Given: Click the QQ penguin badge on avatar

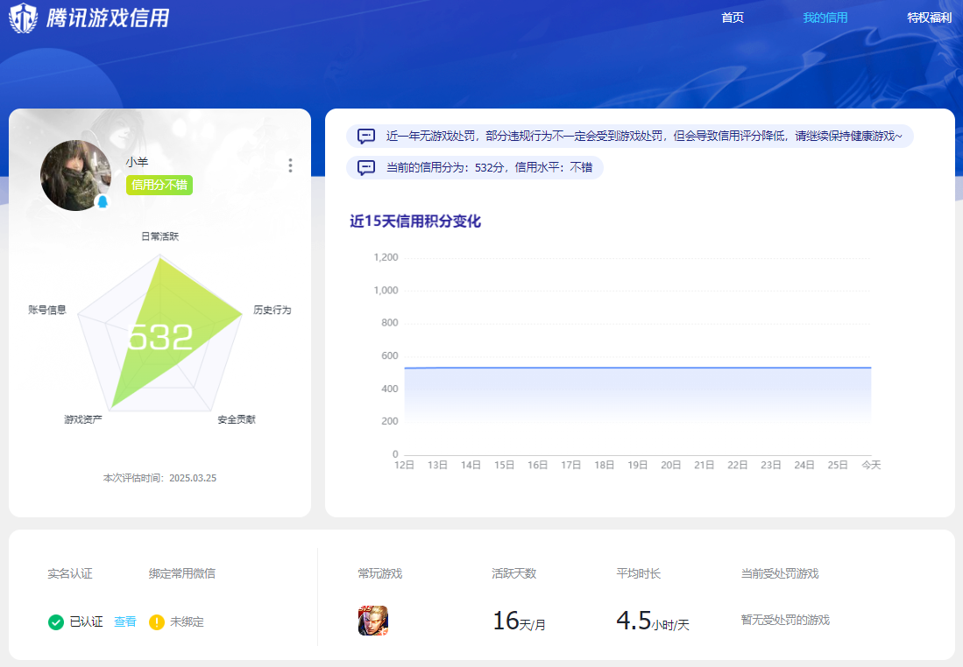Looking at the screenshot, I should (x=103, y=201).
